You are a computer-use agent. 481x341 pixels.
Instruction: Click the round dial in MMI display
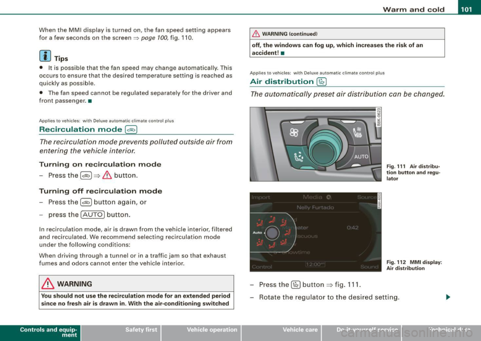[x=272, y=233]
